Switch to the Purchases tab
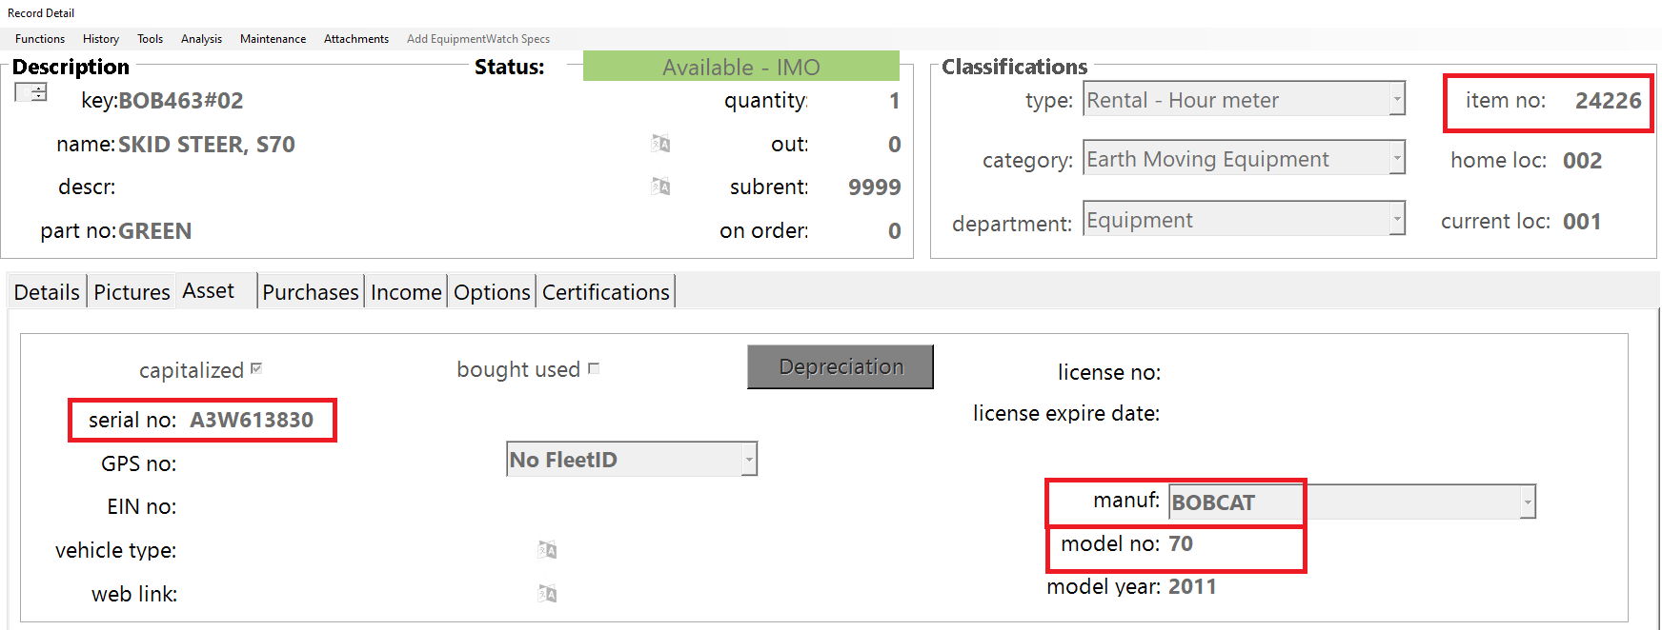Viewport: 1662px width, 630px height. tap(311, 292)
